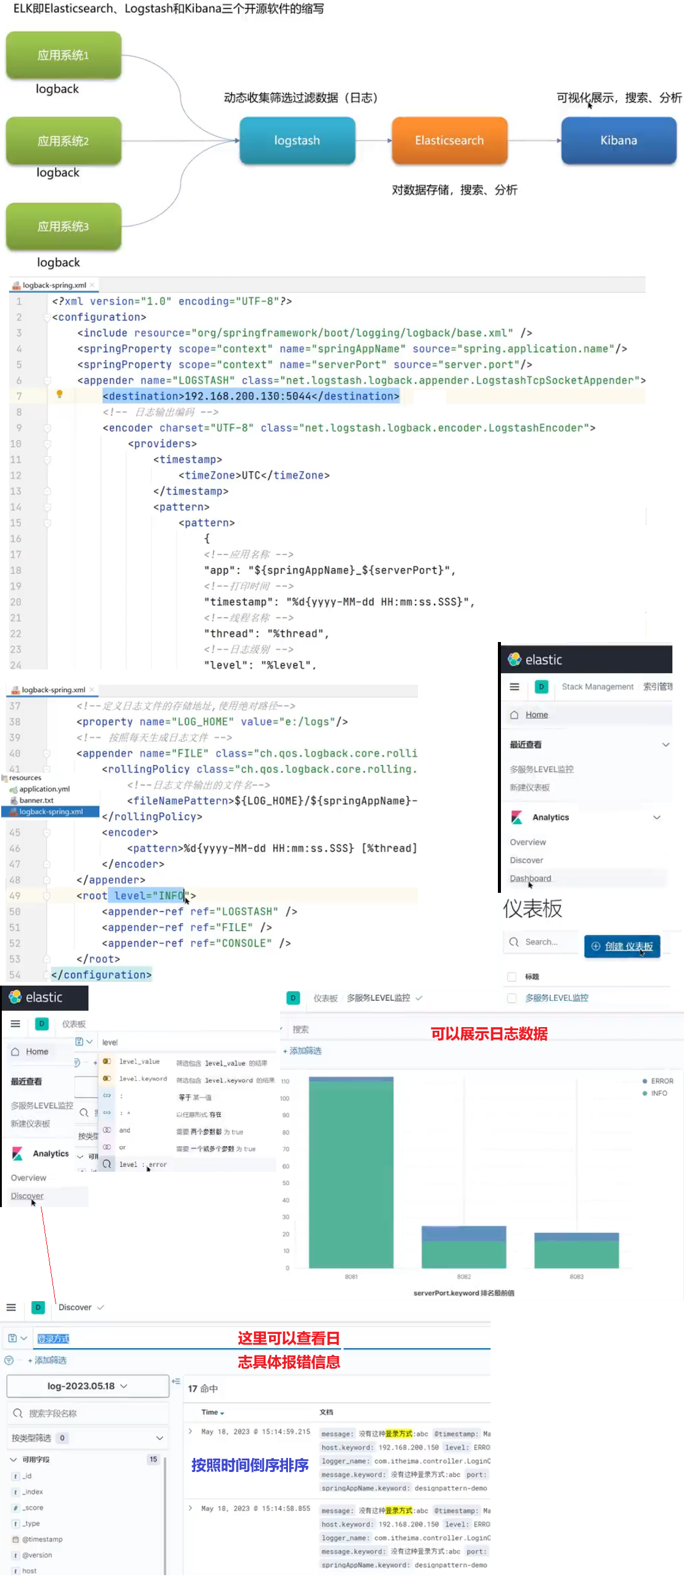Image resolution: width=684 pixels, height=1580 pixels.
Task: Tick the checkbox for the 多服务LEVEL监控 row
Action: pyautogui.click(x=511, y=998)
